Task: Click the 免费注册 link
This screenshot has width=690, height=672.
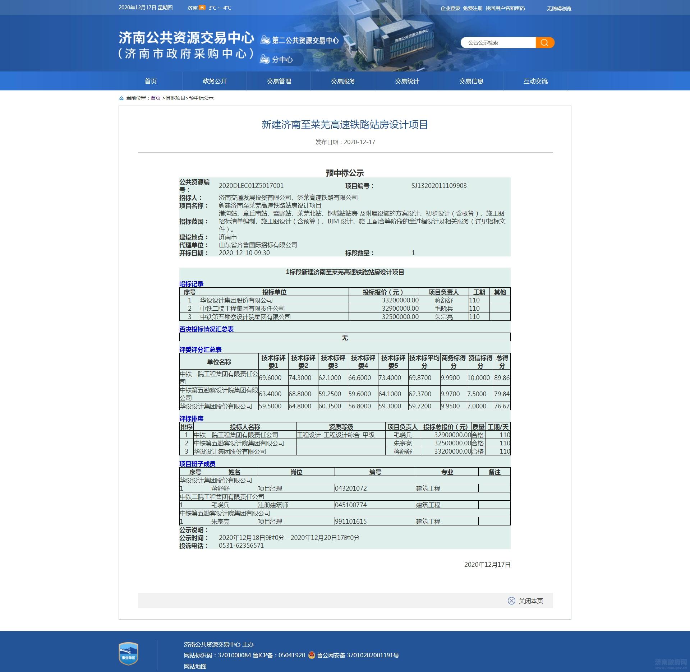Action: point(473,8)
